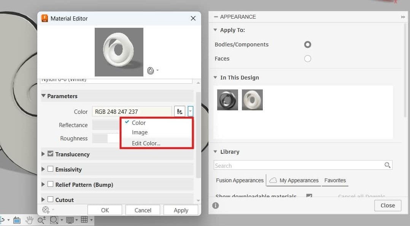Click Close in Appearance panel

pos(388,205)
